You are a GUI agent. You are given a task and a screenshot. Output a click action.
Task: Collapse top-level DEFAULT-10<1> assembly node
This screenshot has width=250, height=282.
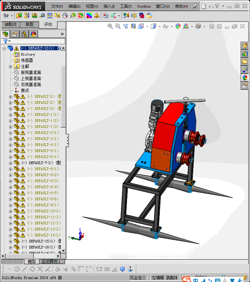[x=4, y=49]
